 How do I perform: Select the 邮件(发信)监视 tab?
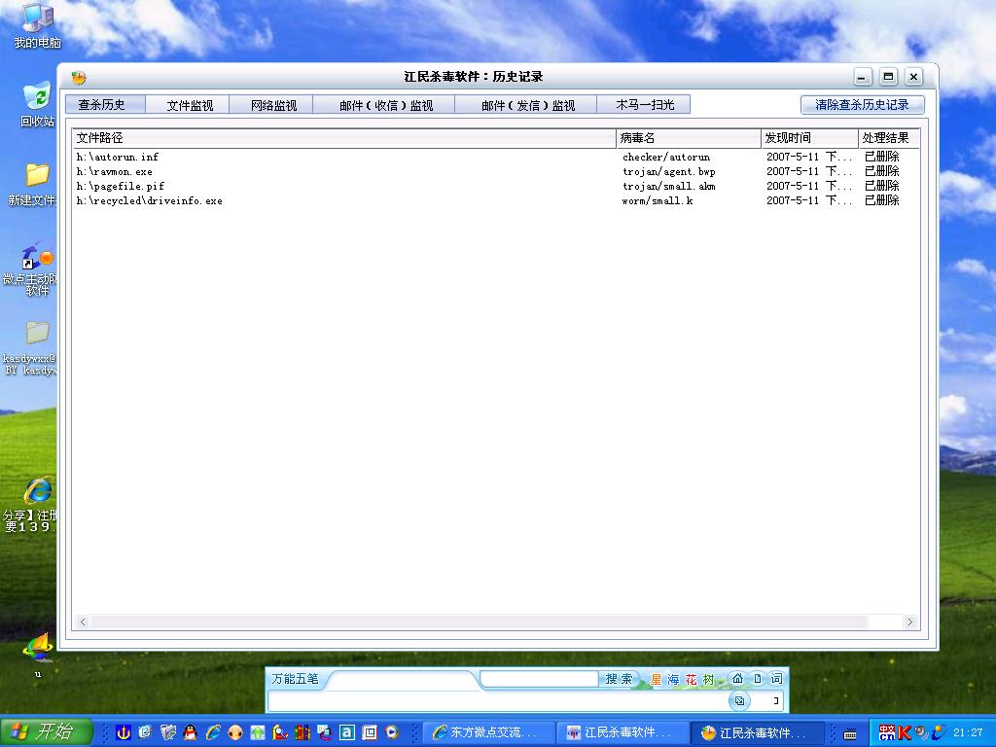pos(526,105)
